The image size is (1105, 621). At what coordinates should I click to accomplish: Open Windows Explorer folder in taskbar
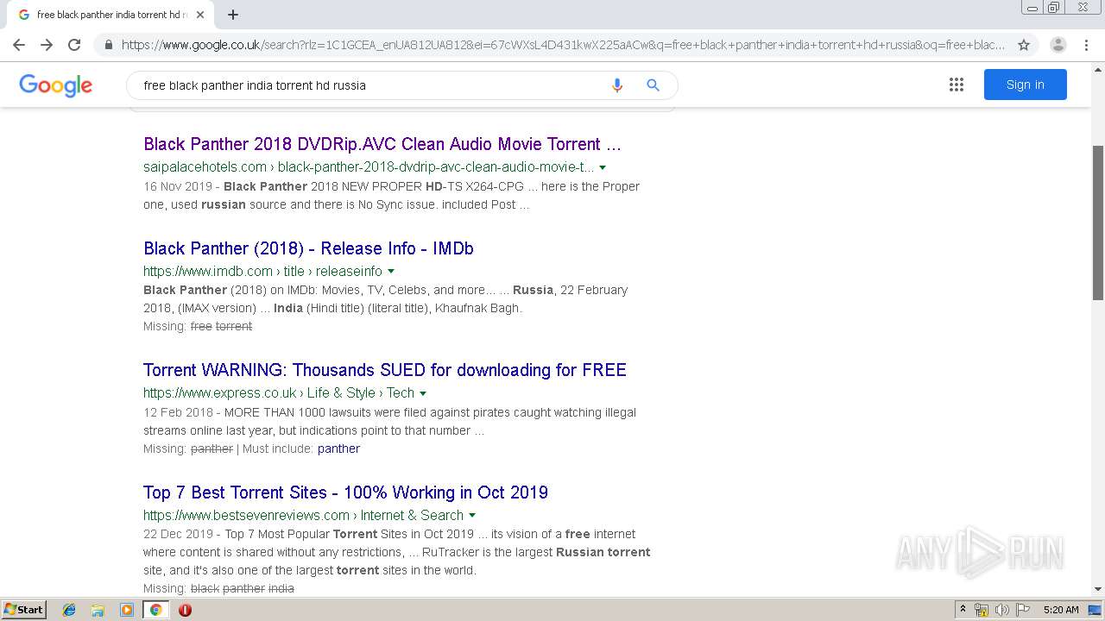coord(98,610)
